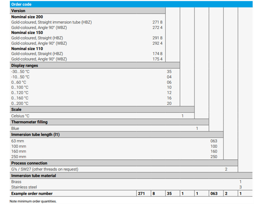Click "271" in the example order number row
This screenshot has width=263, height=204.
141,194
